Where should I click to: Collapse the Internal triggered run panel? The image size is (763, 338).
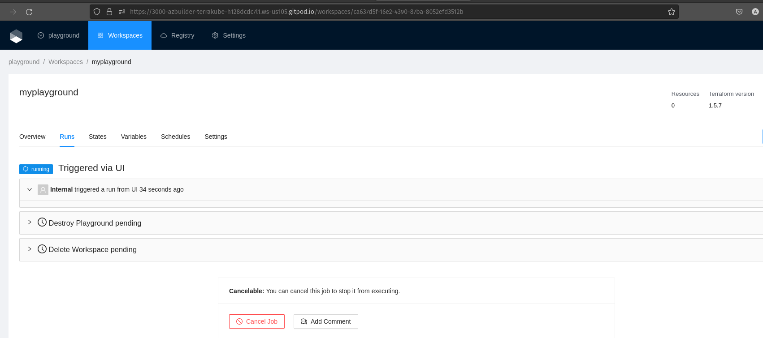point(30,190)
